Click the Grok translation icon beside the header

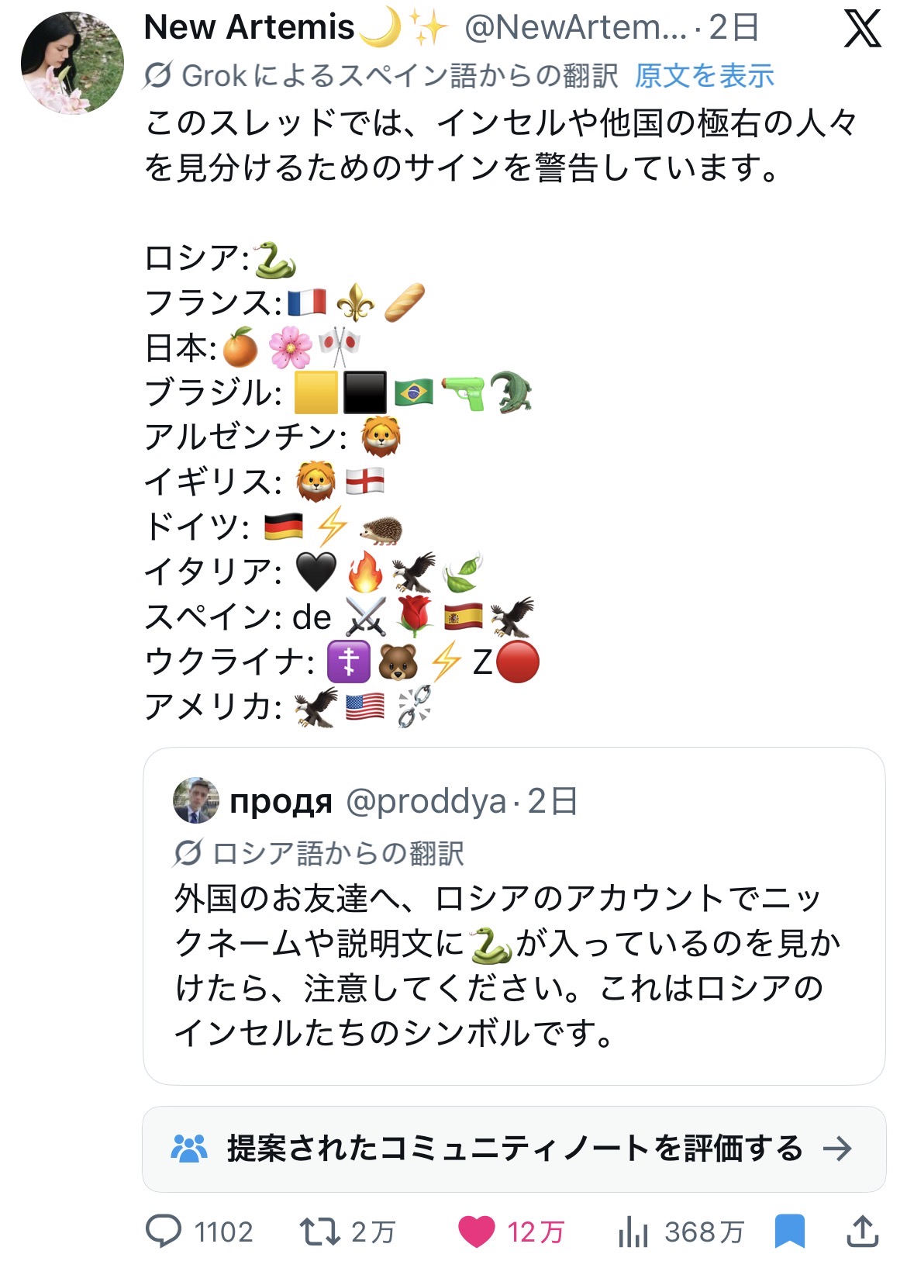click(157, 76)
